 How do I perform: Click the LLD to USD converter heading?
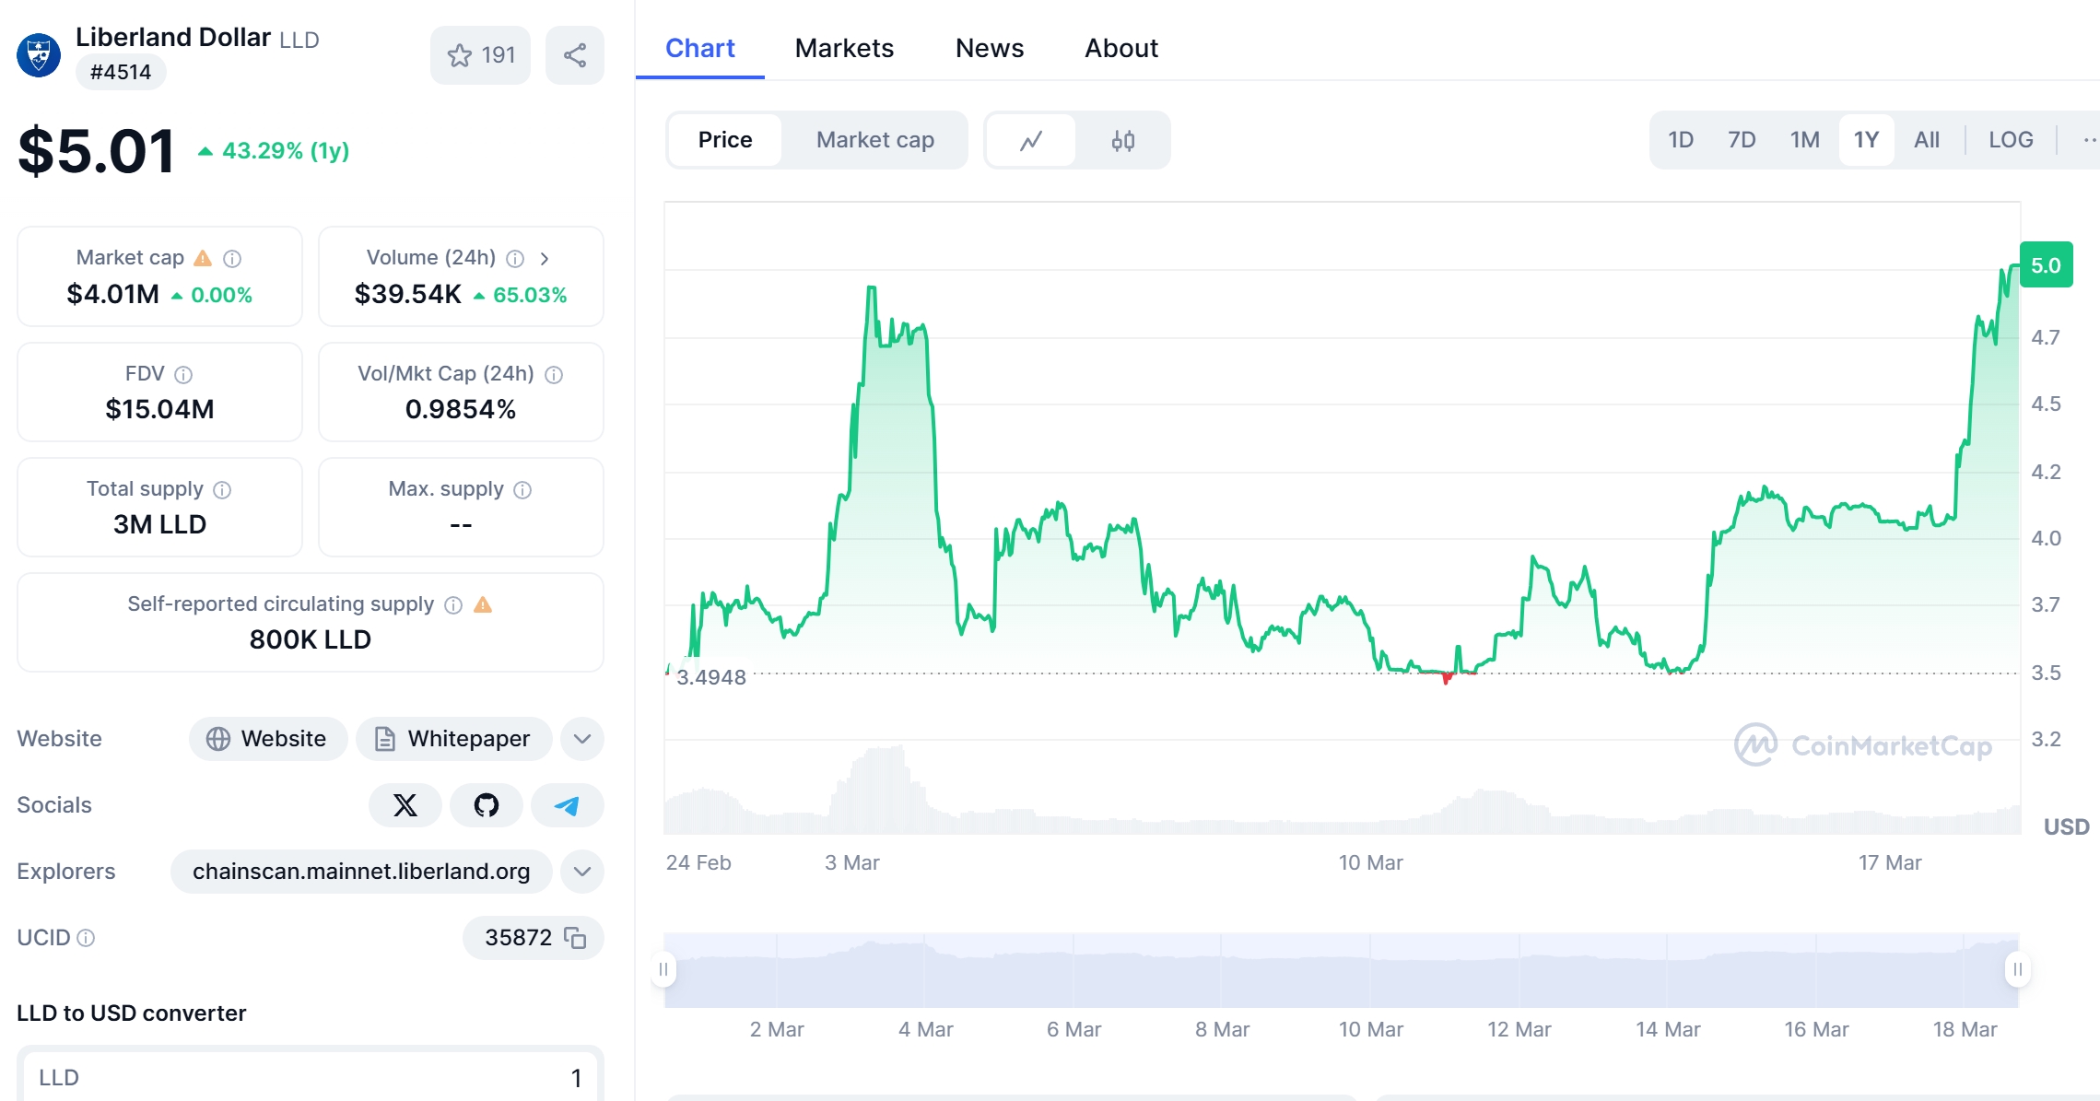click(x=132, y=1013)
